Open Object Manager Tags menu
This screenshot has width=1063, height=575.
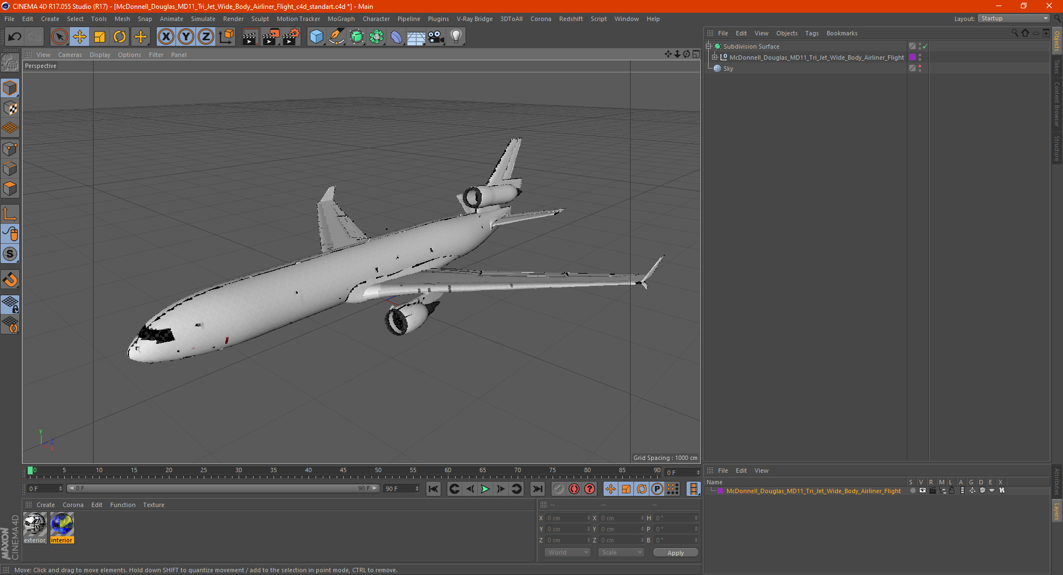pos(812,33)
